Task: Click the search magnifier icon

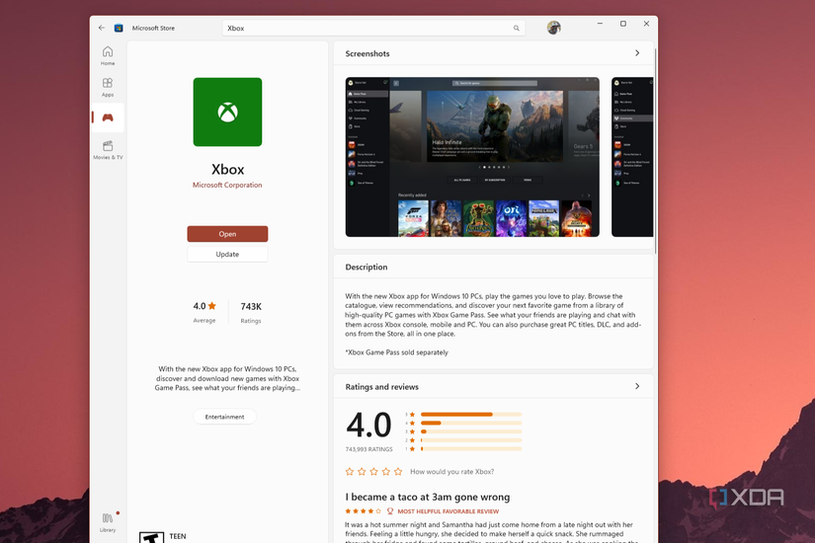Action: [x=516, y=28]
